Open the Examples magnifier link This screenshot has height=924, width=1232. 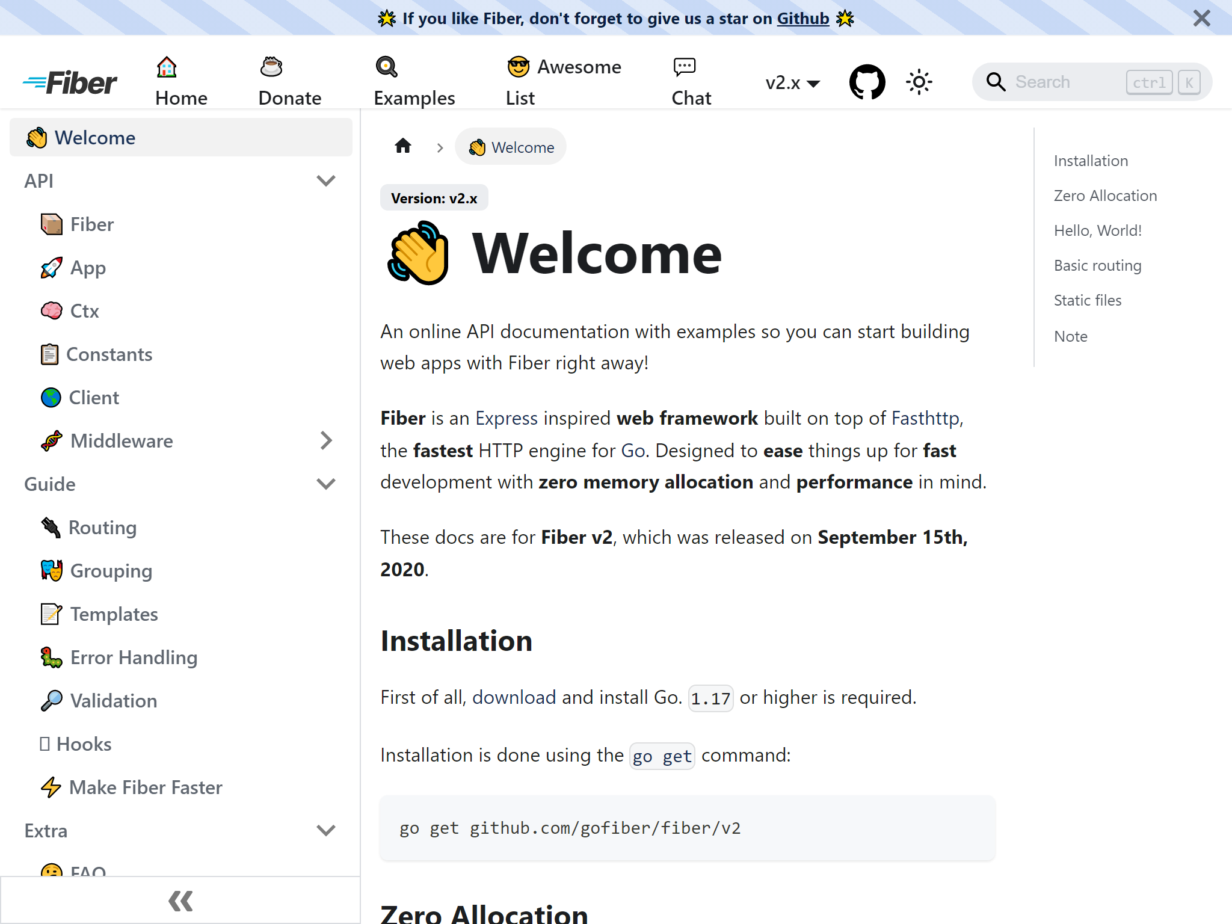pos(414,82)
